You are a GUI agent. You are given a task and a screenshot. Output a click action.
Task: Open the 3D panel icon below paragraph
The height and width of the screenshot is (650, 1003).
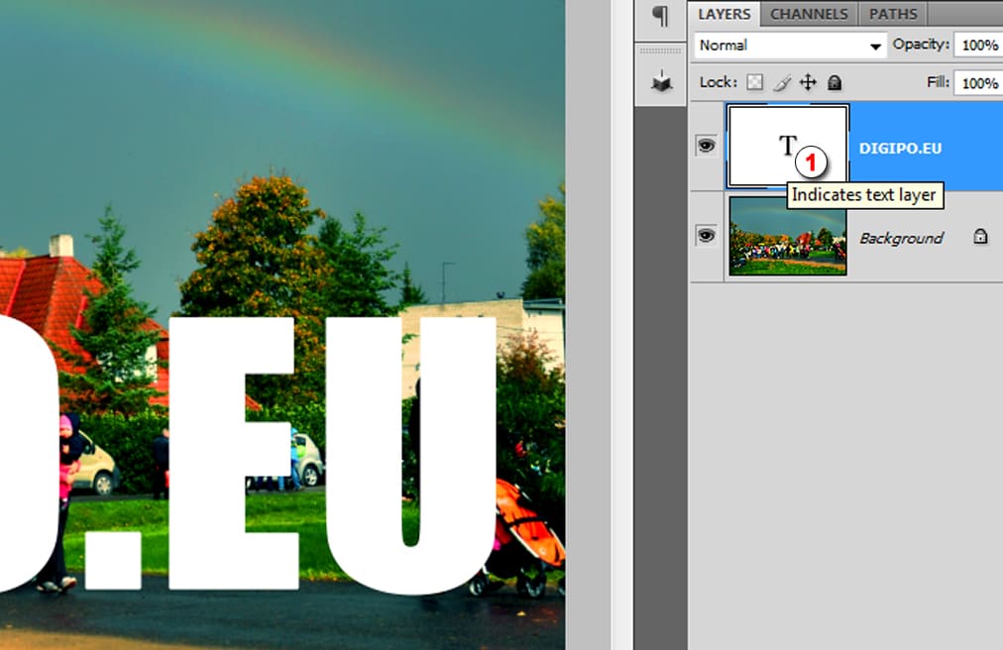(661, 82)
